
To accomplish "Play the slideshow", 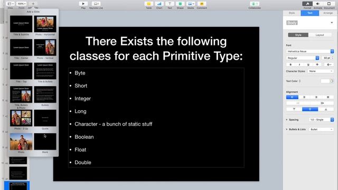I will [x=83, y=4].
